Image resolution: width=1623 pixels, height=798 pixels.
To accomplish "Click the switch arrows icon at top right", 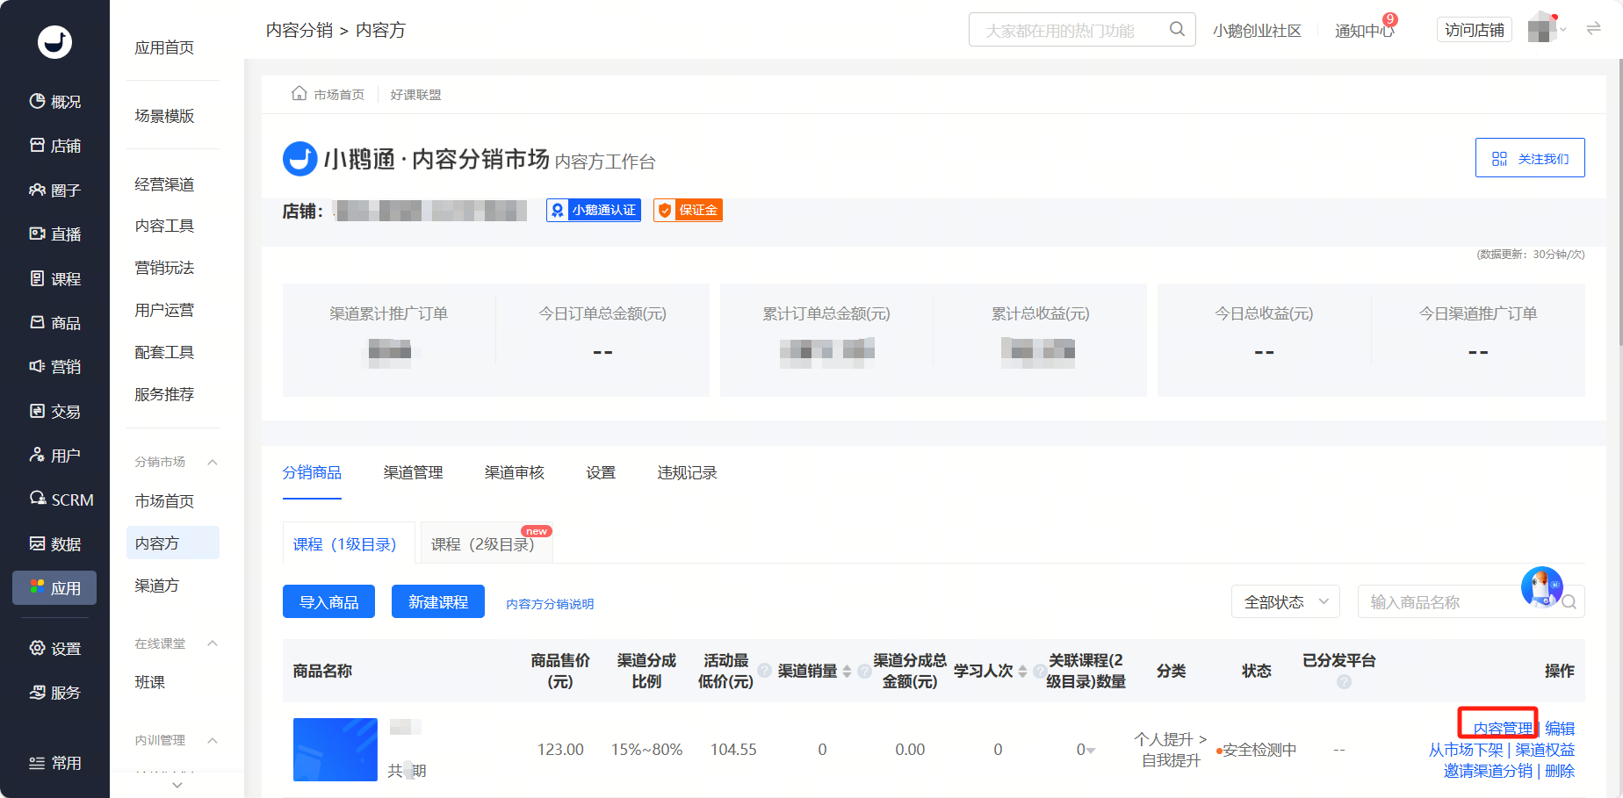I will pyautogui.click(x=1593, y=29).
